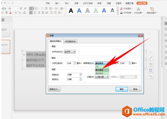Toggle center alignment in ribbon
Image resolution: width=167 pixels, height=119 pixels.
pos(35,13)
